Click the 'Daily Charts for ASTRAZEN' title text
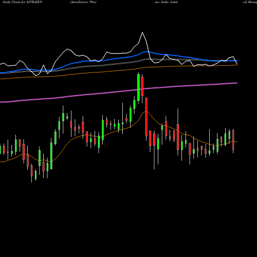This screenshot has height=257, width=257. [23, 2]
